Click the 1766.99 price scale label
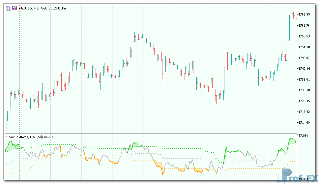The image size is (319, 184). coord(304,14)
